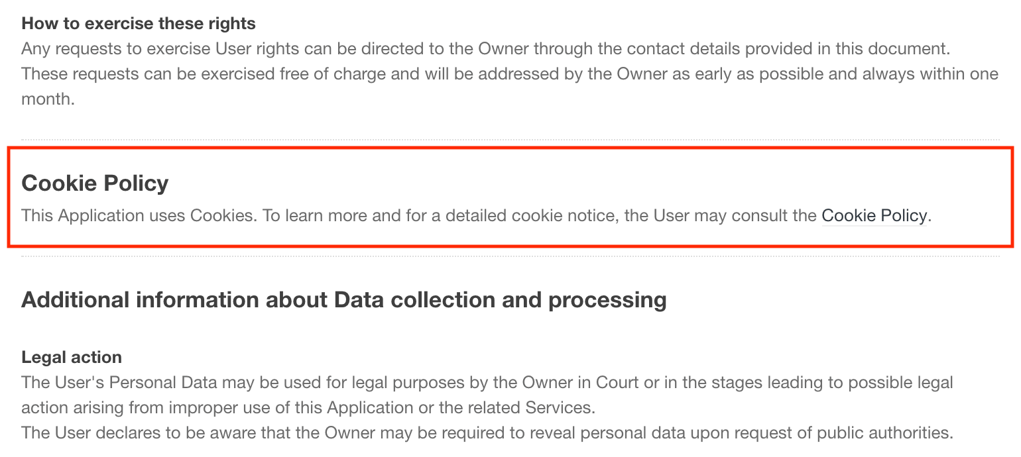The image size is (1021, 457).
Task: Select the "Additional information about Data collection" heading
Action: 343,300
